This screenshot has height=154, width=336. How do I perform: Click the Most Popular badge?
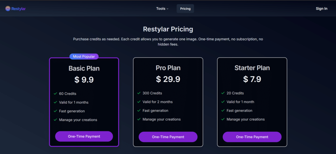(x=84, y=56)
